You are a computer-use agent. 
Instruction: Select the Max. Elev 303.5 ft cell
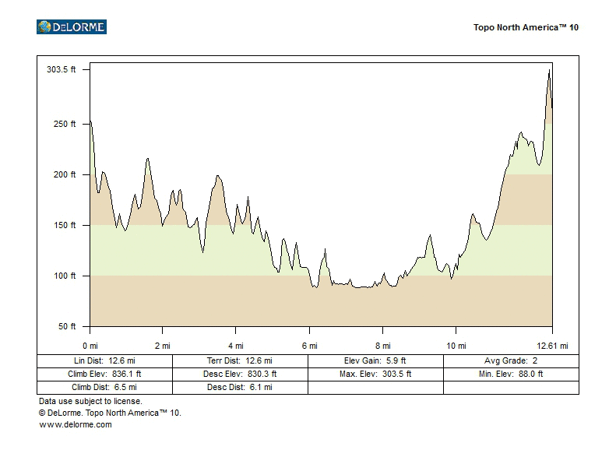click(375, 374)
